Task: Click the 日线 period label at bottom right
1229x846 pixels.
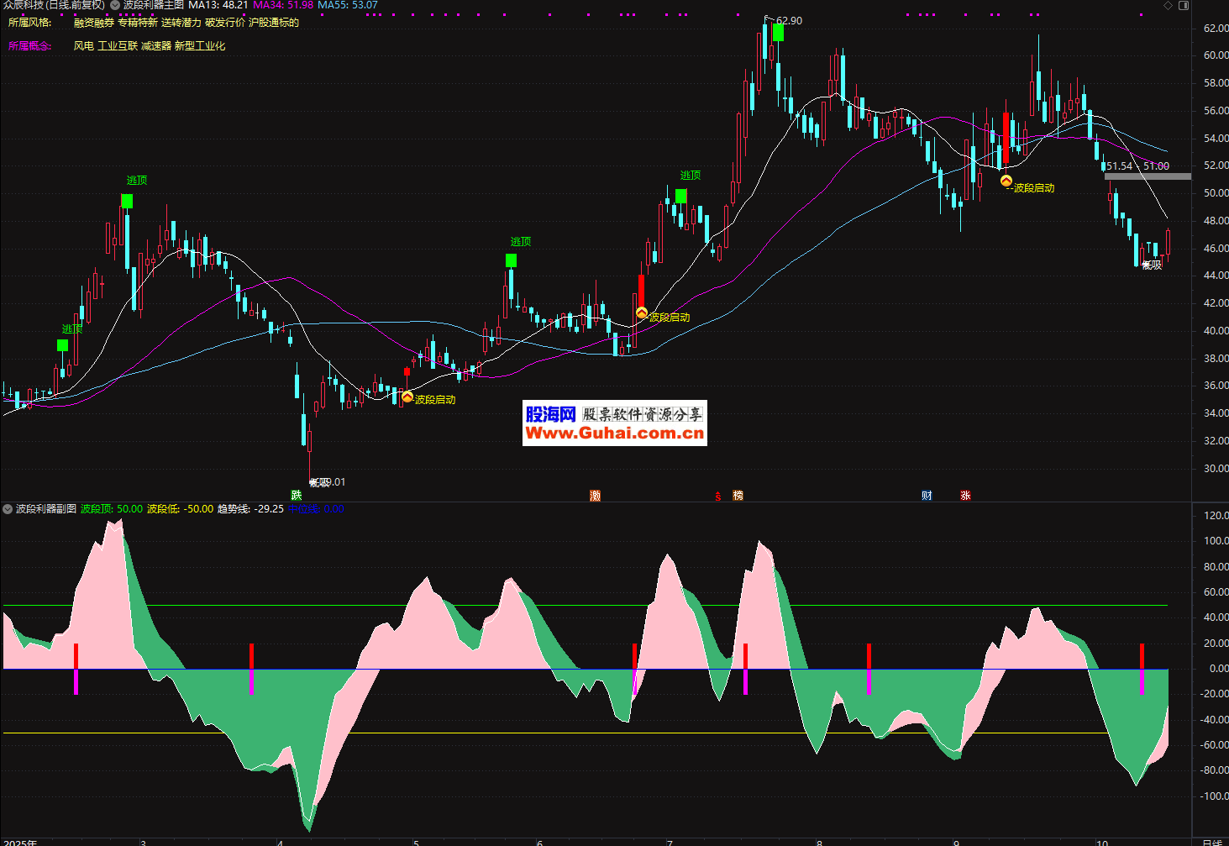Action: pyautogui.click(x=1211, y=842)
